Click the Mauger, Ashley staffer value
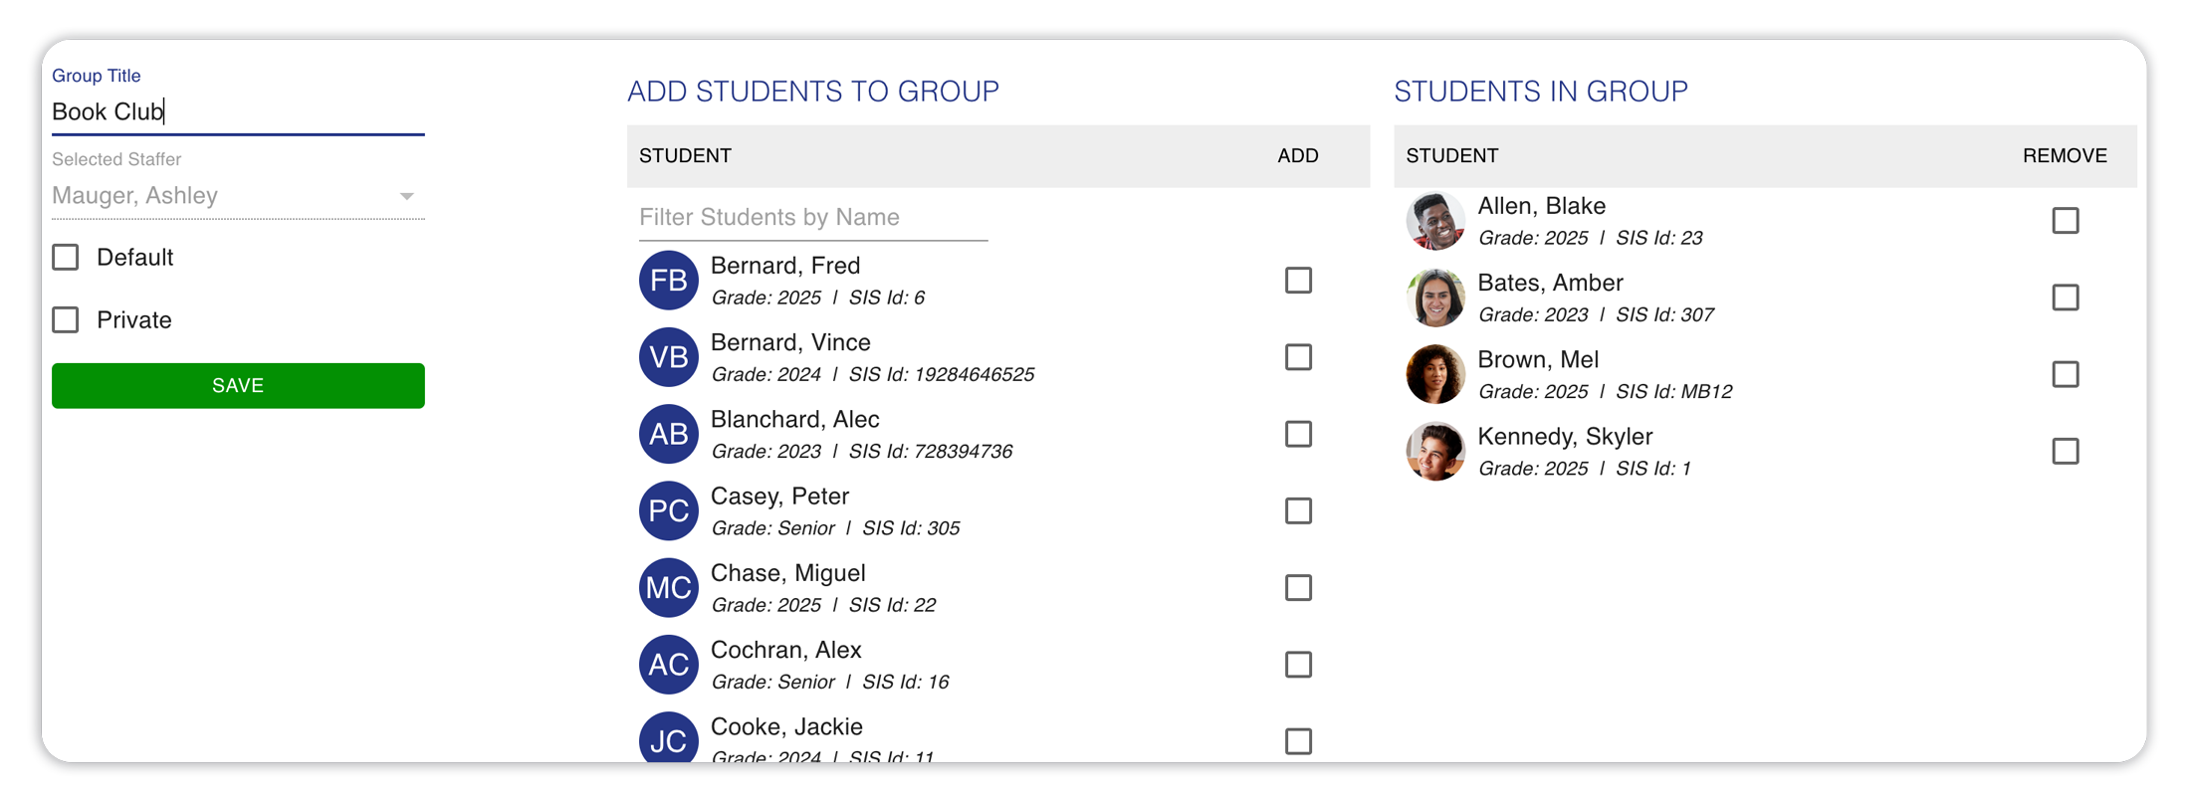Viewport: 2190px width, 800px height. 134,195
